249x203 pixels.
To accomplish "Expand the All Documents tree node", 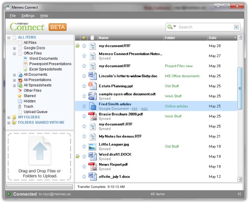I will (x=14, y=75).
